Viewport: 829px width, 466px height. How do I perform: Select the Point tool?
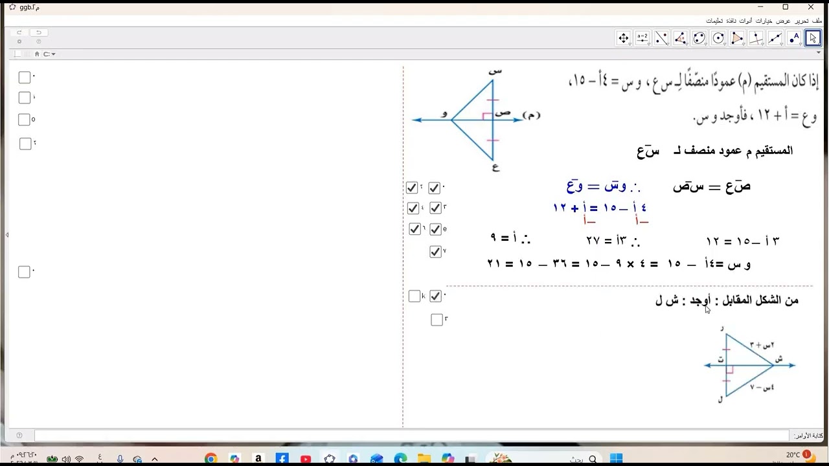point(794,38)
